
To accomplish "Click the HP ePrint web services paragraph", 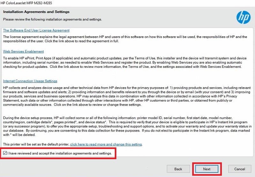I will [124, 62].
